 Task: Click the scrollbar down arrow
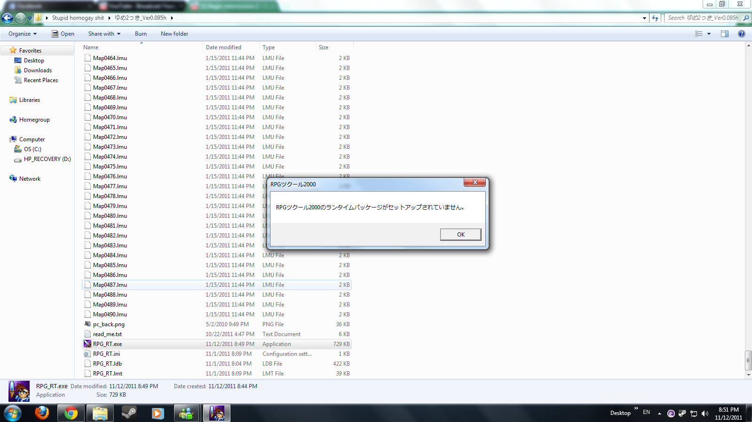click(x=748, y=375)
